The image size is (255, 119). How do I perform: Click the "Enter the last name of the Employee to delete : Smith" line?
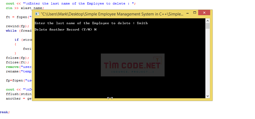[91, 23]
